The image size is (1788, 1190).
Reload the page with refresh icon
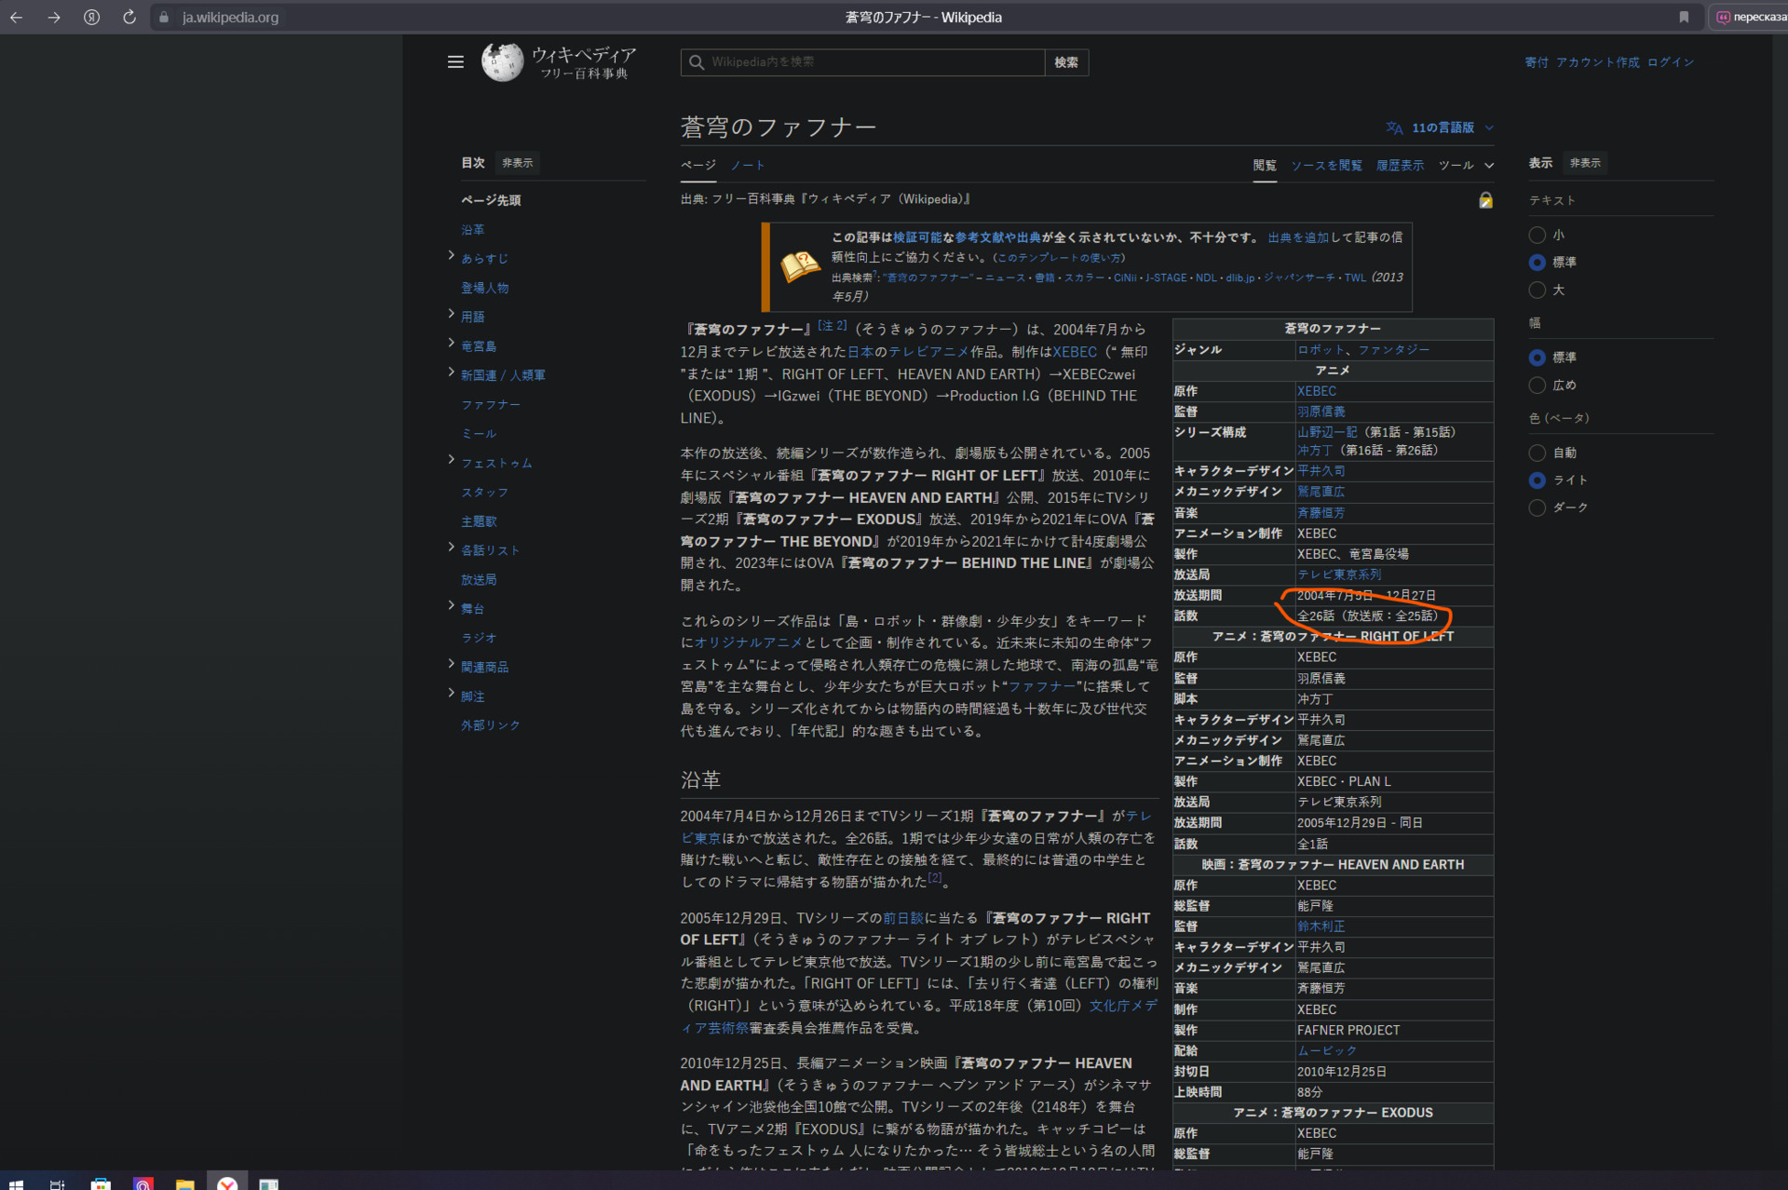129,17
